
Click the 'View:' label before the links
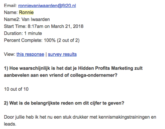click(x=10, y=54)
